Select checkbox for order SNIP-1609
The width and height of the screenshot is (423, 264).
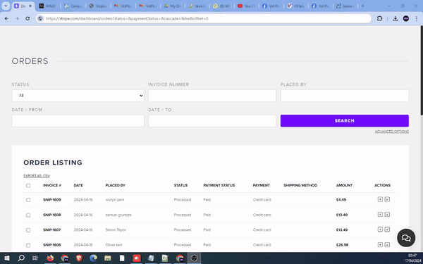(28, 200)
